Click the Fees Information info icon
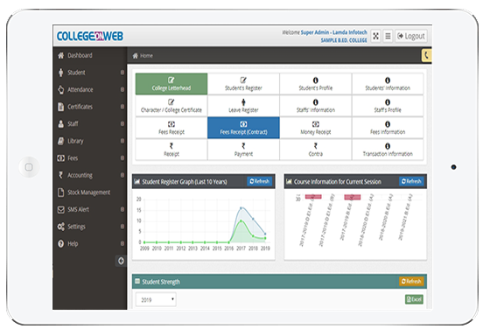 click(x=388, y=124)
